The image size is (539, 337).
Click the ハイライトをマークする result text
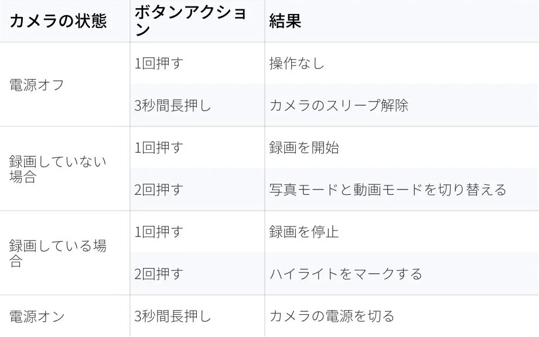pyautogui.click(x=346, y=274)
